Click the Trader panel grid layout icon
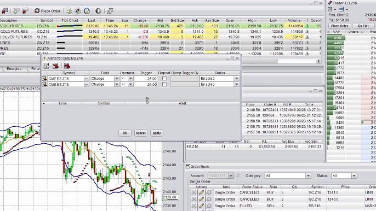This screenshot has width=376, height=211. point(341,9)
